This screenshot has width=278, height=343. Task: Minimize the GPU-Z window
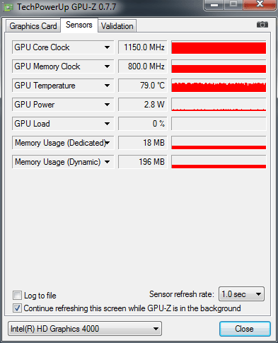pyautogui.click(x=214, y=4)
